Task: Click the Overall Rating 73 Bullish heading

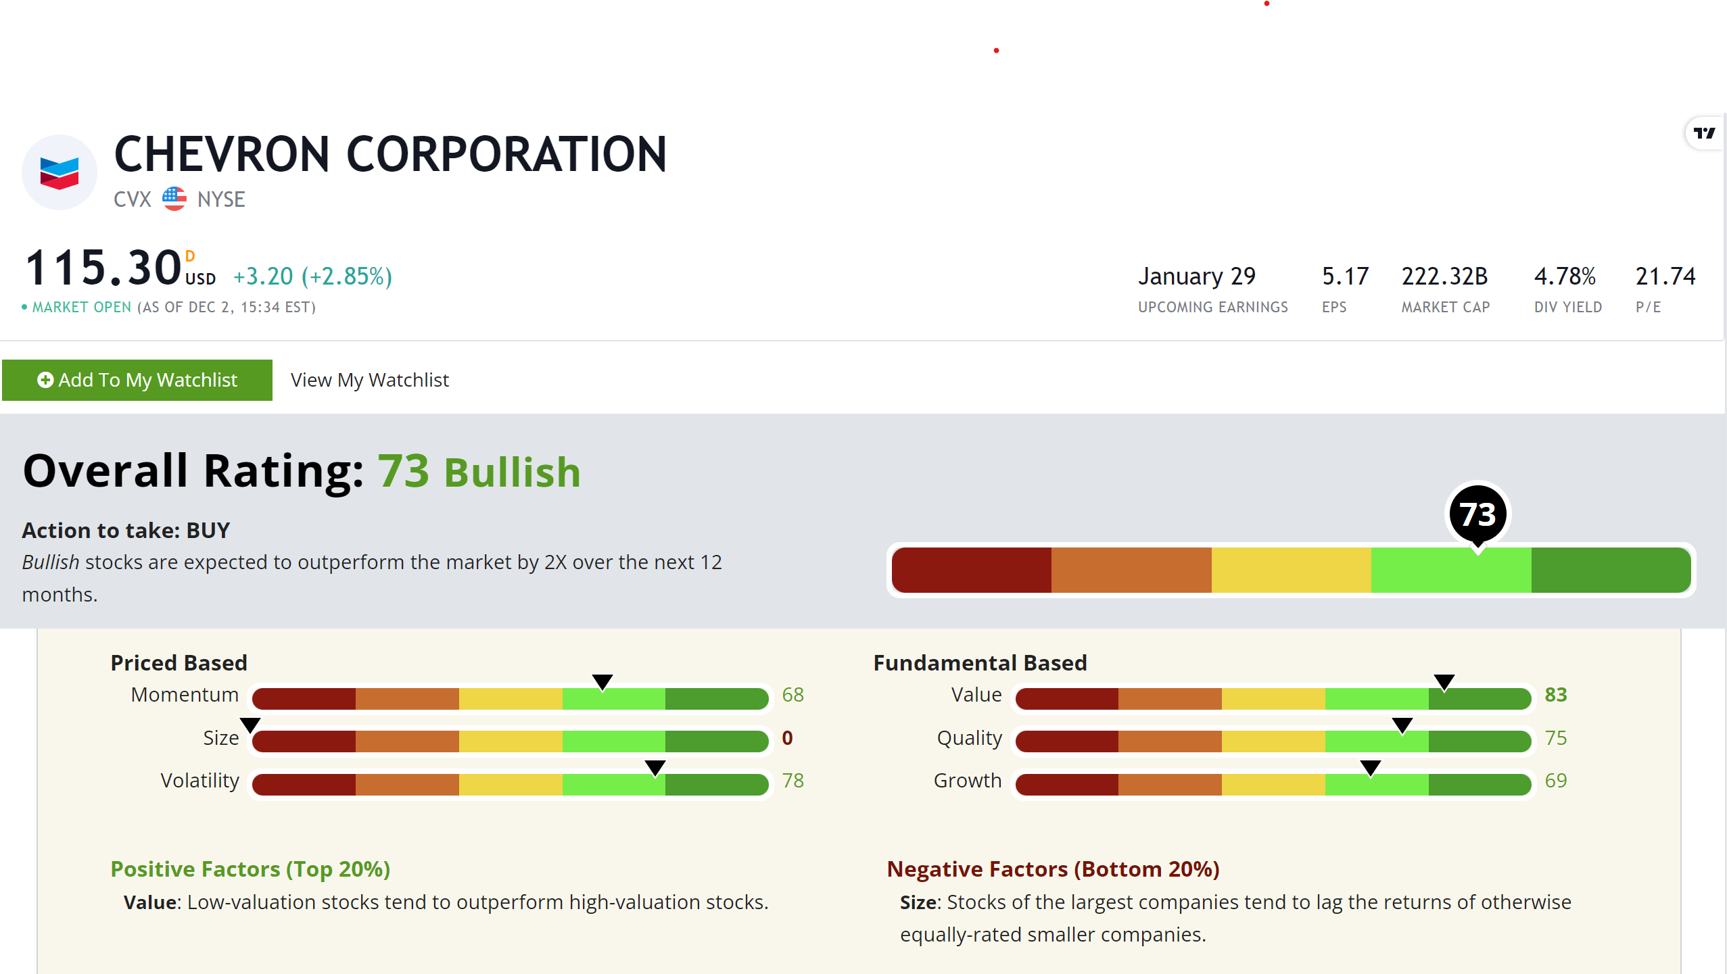Action: [x=302, y=471]
